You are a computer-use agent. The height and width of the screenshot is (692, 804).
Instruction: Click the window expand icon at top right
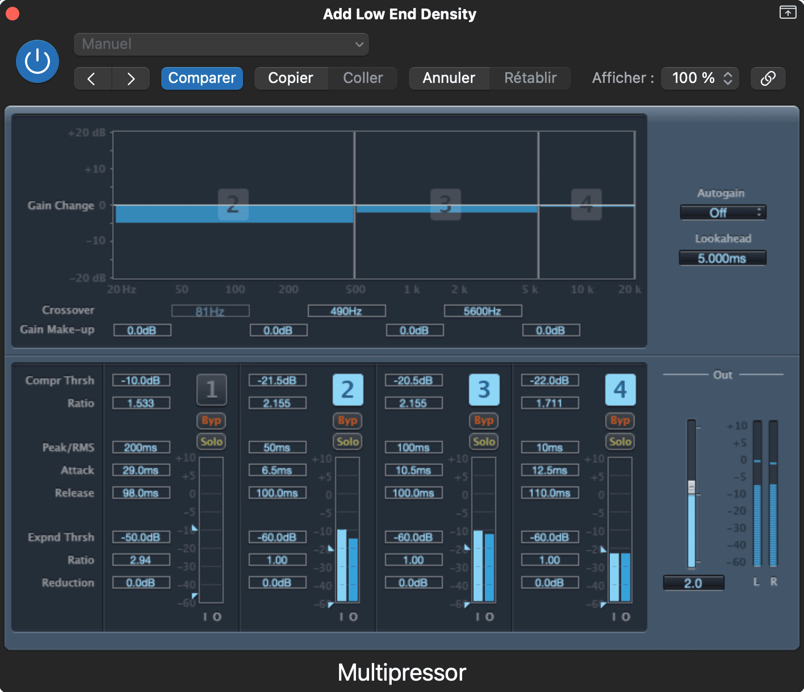click(x=788, y=12)
